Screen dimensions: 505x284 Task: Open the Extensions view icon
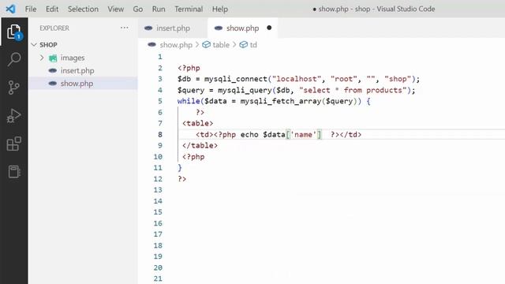[14, 144]
